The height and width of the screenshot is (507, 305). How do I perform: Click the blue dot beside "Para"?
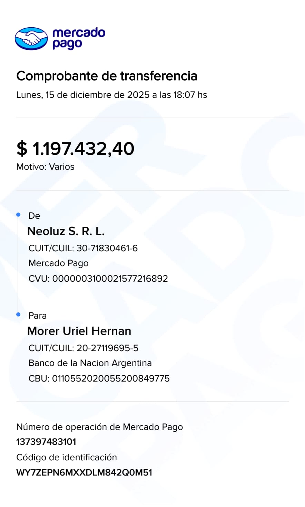(x=19, y=314)
